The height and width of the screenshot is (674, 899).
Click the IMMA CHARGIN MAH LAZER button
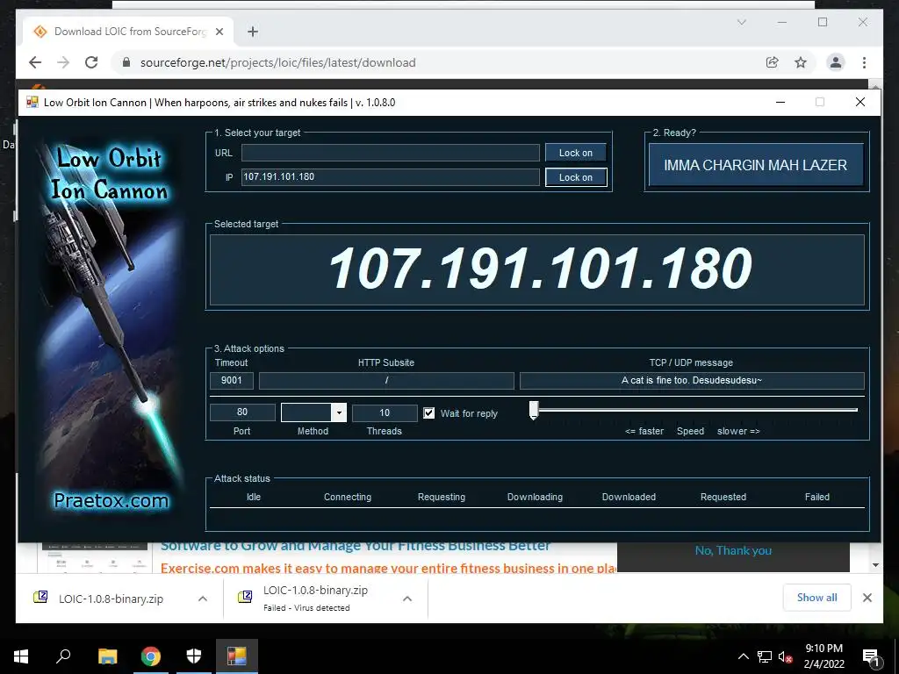coord(756,165)
